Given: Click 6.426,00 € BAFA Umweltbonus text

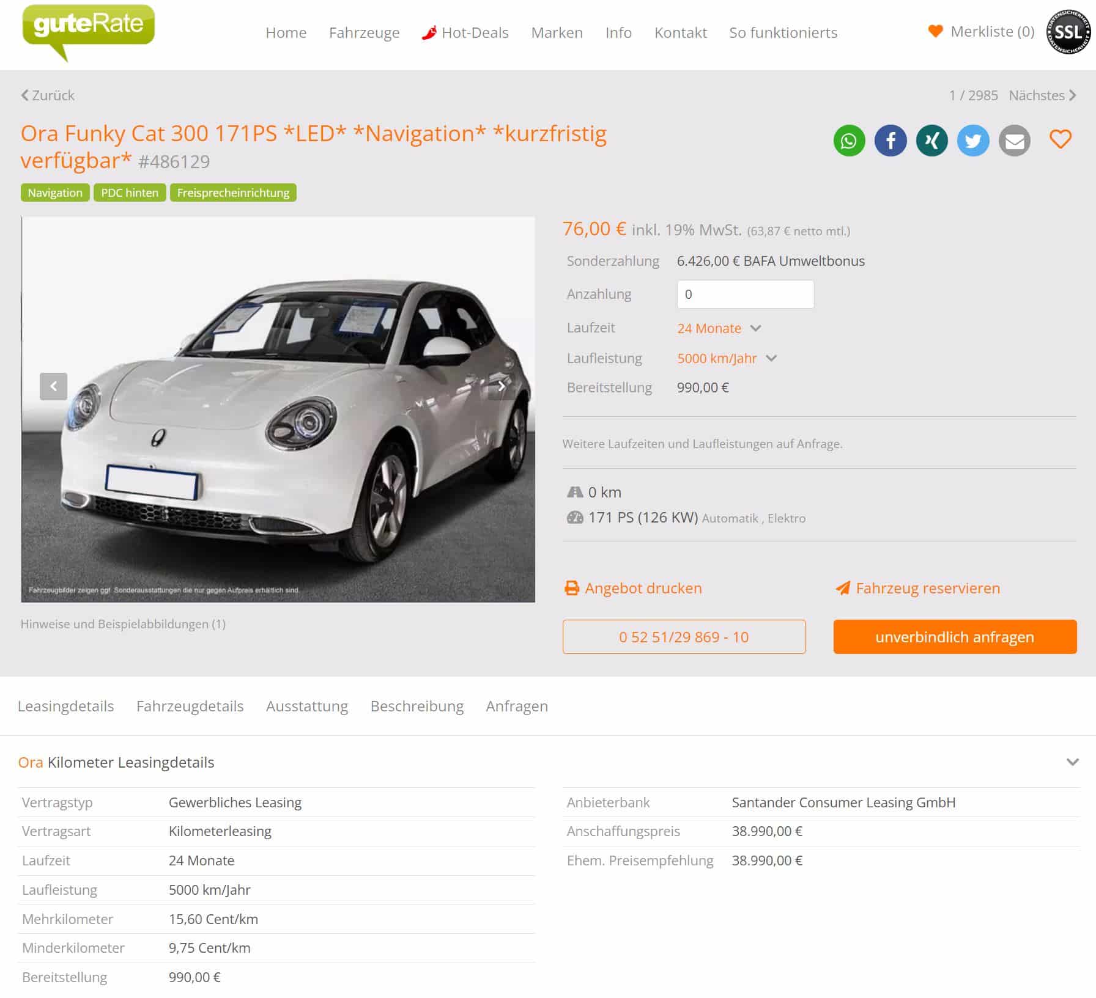Looking at the screenshot, I should 771,261.
